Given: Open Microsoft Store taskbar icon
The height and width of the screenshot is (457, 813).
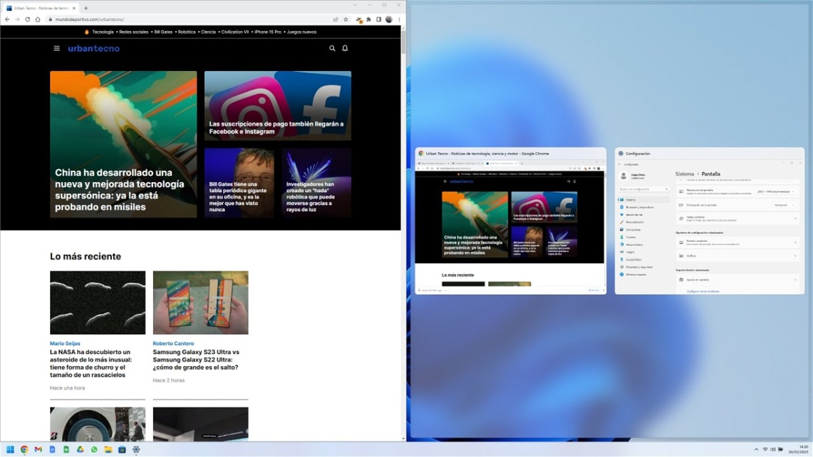Looking at the screenshot, I should (122, 450).
